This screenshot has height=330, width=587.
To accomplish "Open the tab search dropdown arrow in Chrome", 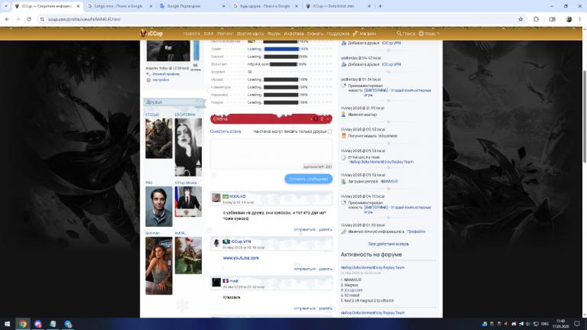I will click(6, 6).
